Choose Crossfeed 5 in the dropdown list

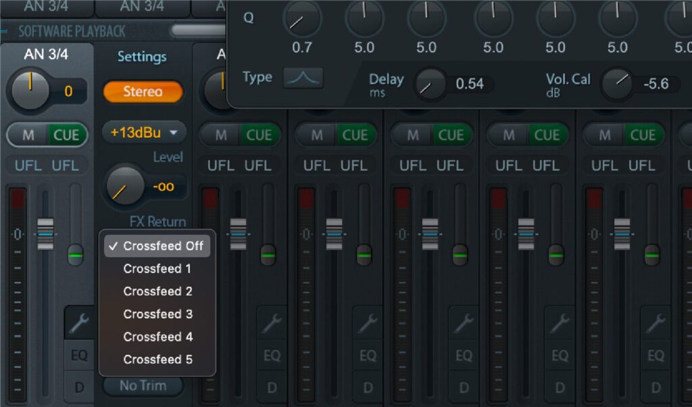[157, 359]
